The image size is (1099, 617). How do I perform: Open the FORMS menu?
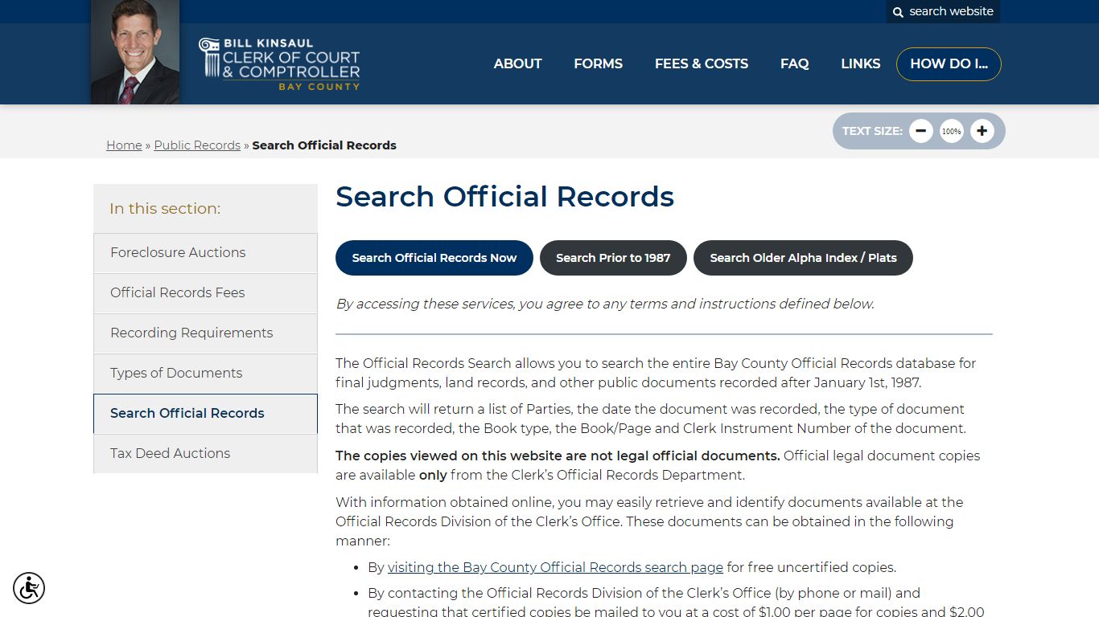[598, 63]
